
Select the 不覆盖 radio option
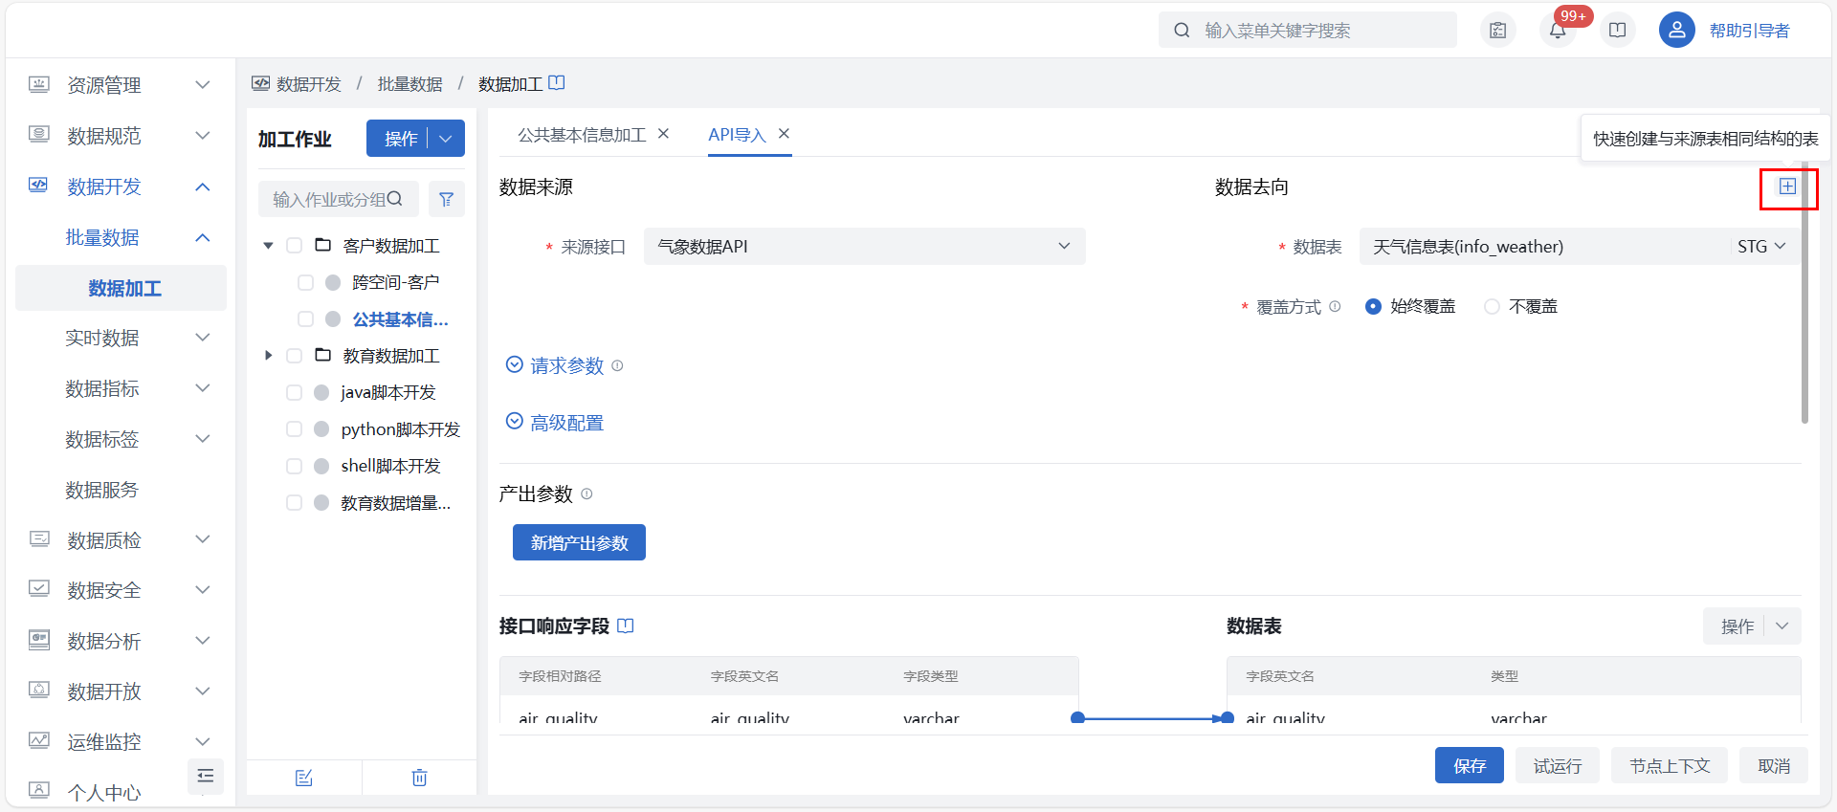1492,306
